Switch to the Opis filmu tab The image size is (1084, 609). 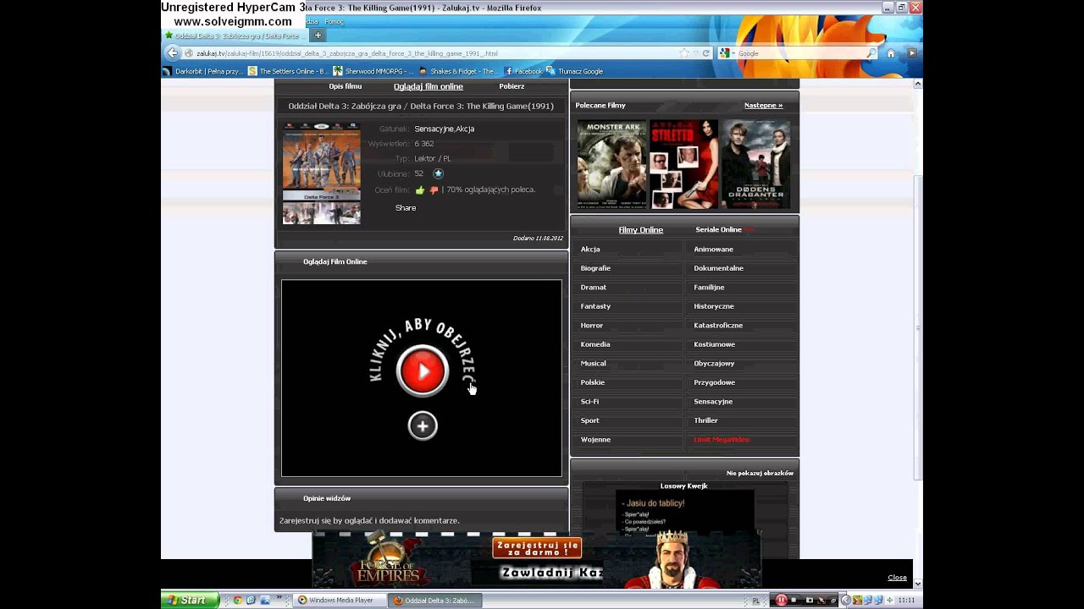(x=346, y=86)
